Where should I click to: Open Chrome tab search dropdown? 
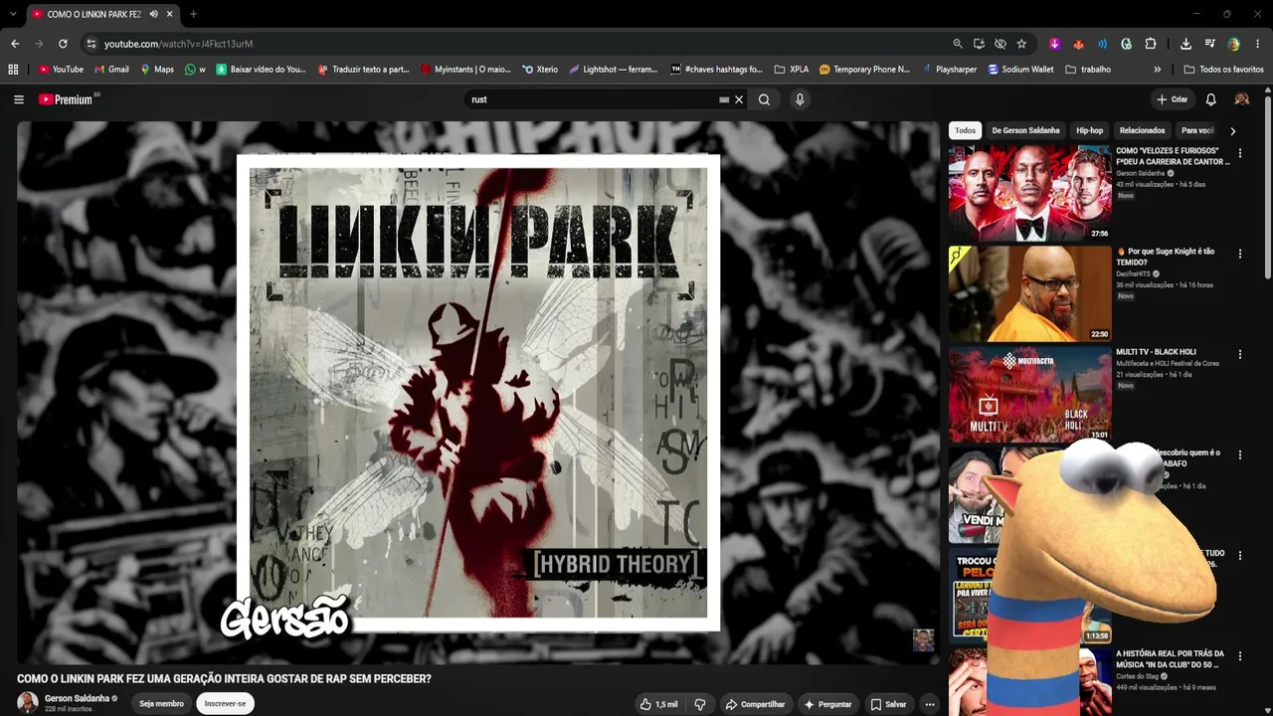point(13,14)
